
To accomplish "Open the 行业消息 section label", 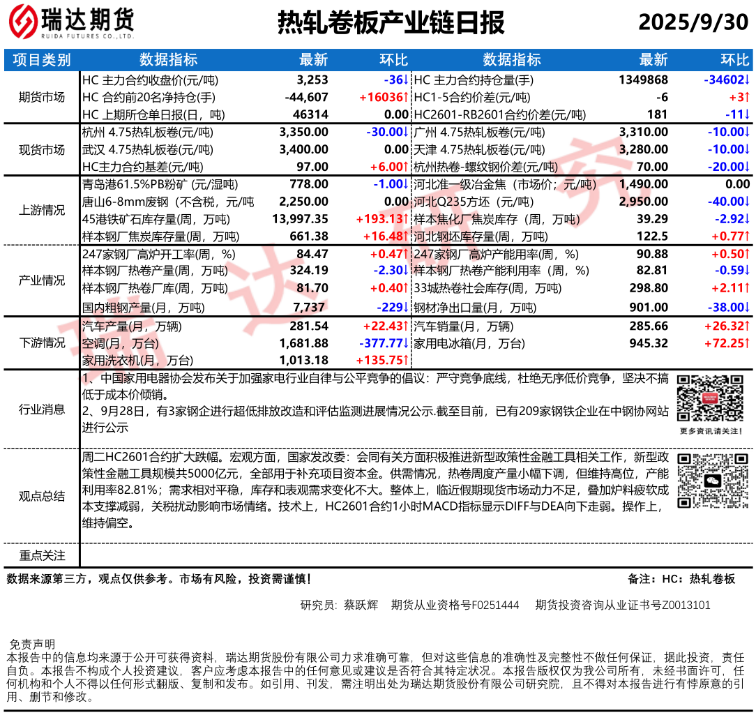I will 41,409.
